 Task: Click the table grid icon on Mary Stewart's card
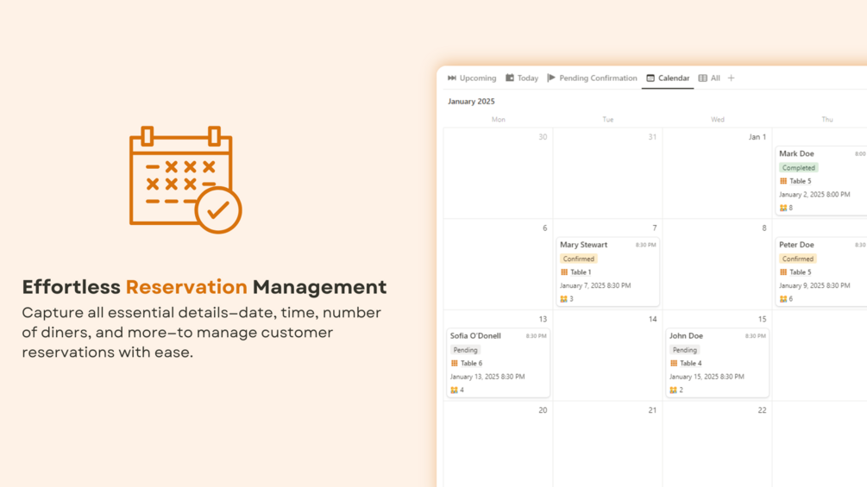[x=564, y=272]
